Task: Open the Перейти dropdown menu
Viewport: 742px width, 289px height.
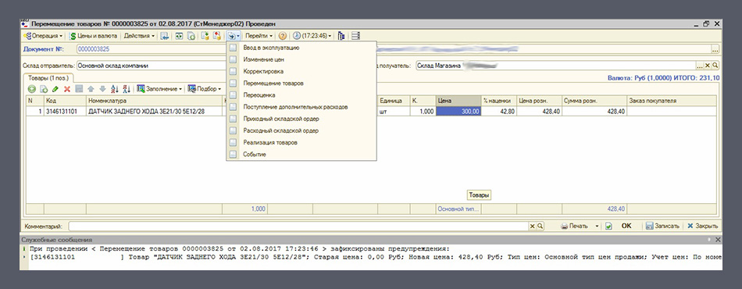Action: 259,35
